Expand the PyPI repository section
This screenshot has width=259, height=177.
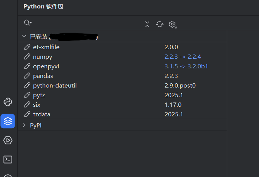tap(24, 125)
